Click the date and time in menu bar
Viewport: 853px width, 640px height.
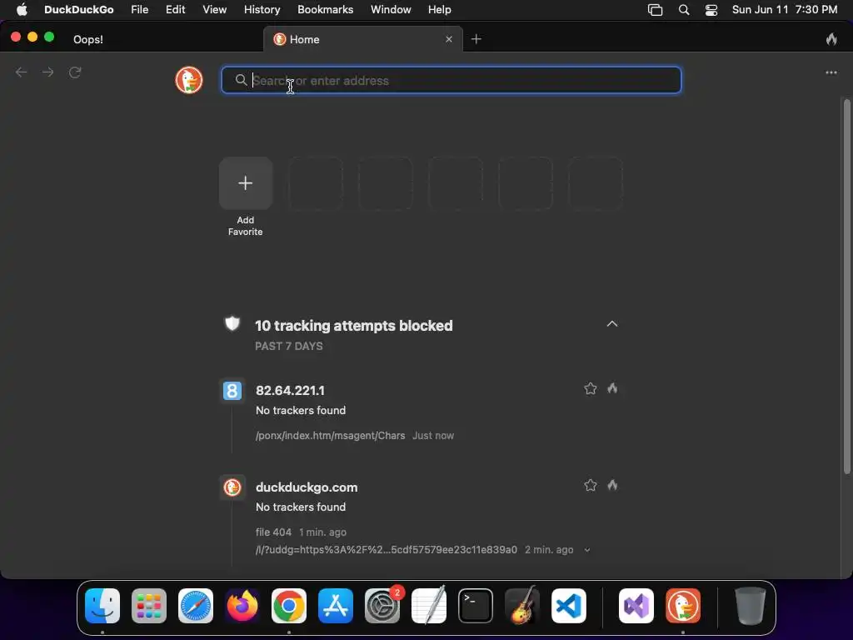[785, 9]
